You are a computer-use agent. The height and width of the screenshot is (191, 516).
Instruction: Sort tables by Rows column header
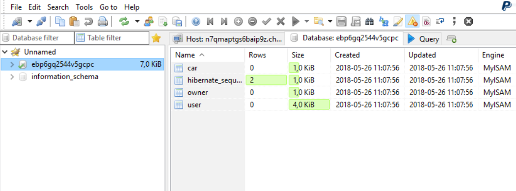266,55
